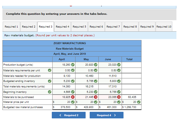Click green check beside May 0.50 requirement
The image size is (191, 125).
(96, 70)
